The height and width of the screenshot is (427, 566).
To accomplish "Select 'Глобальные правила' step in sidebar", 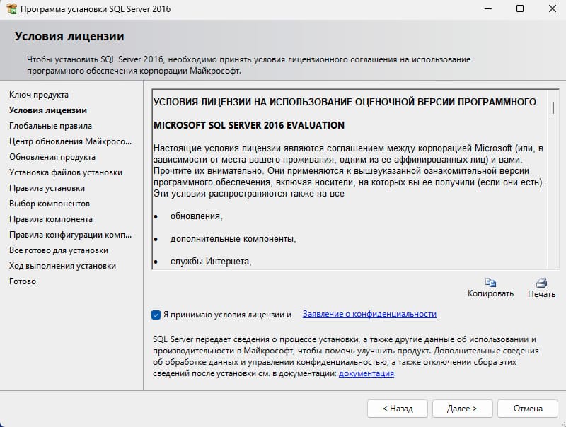I will click(x=50, y=126).
